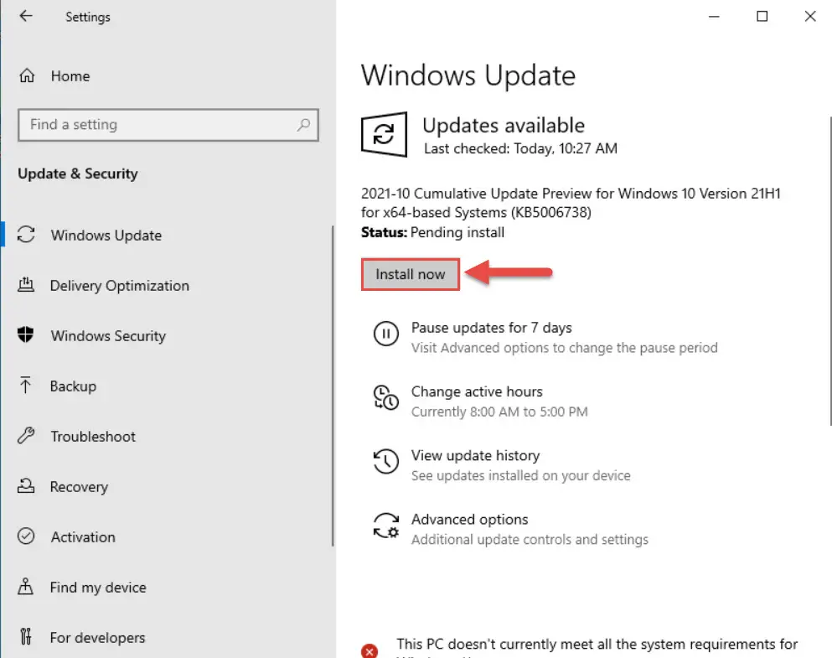
Task: Minimize the Settings window
Action: pyautogui.click(x=714, y=17)
